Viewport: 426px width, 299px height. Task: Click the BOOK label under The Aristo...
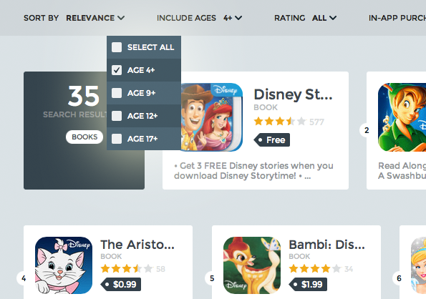(x=111, y=256)
